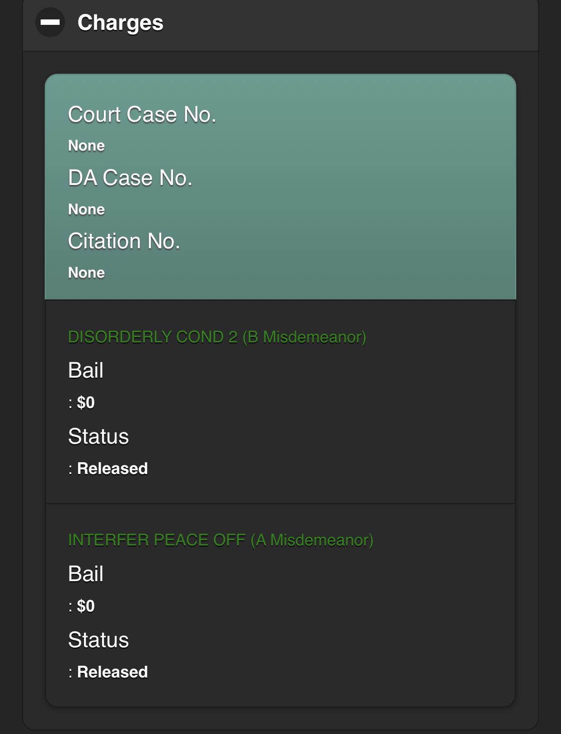Open the INTERFER PEACE OFF charge link

220,540
